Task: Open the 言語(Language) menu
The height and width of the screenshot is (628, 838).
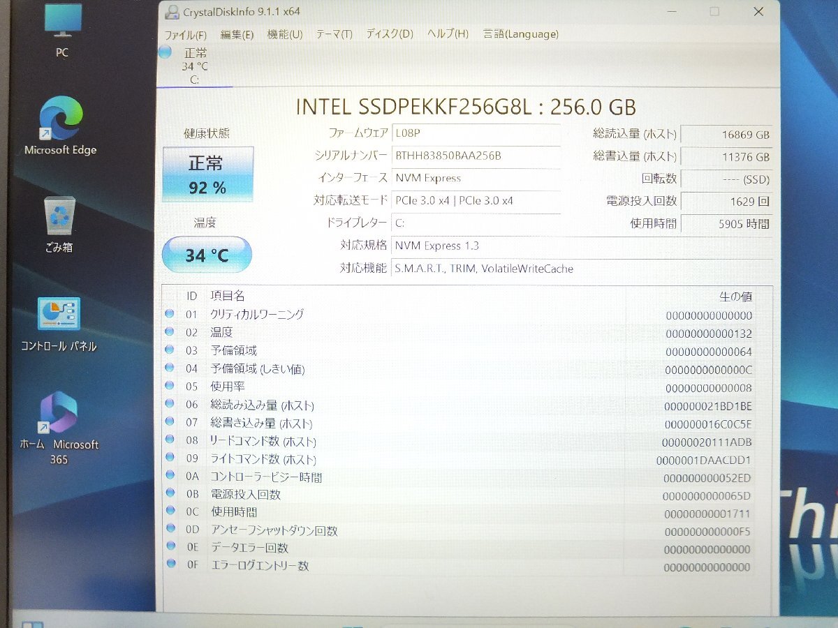Action: [521, 34]
